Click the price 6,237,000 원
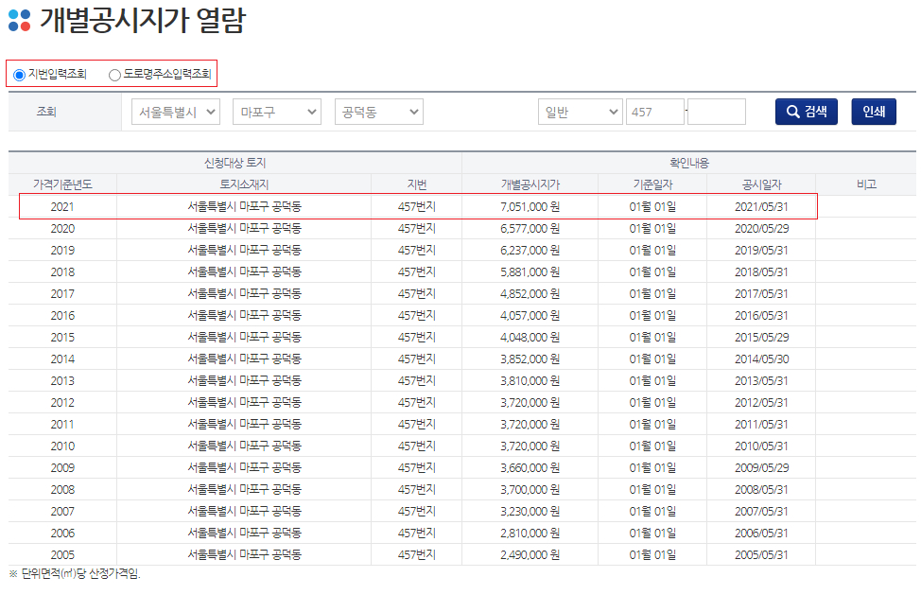921x595 pixels. pyautogui.click(x=530, y=251)
